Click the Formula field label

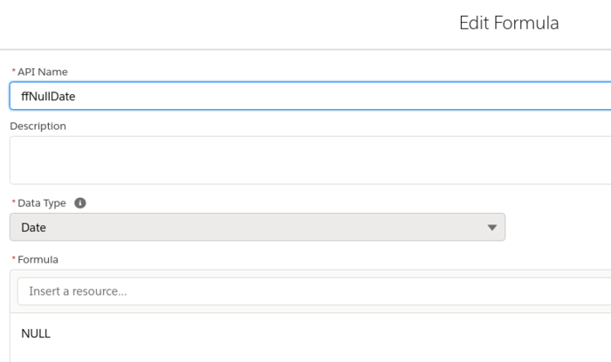(38, 259)
